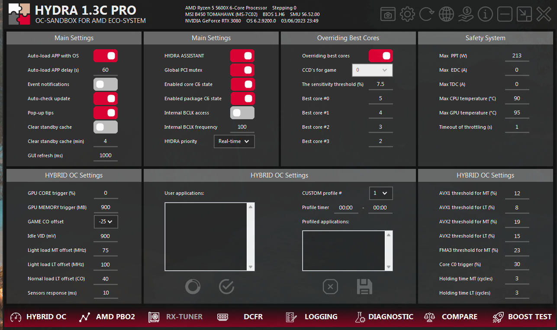The width and height of the screenshot is (557, 330).
Task: Click the floppy disk save icon
Action: 364,286
